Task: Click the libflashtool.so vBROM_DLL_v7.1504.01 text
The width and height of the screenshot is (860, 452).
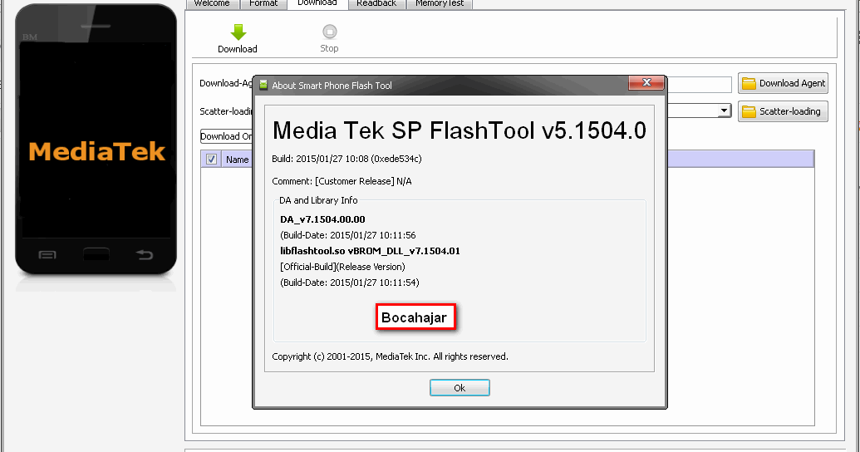Action: pyautogui.click(x=371, y=251)
